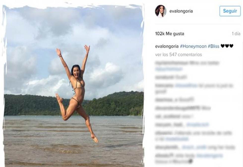Open evalongoria's round profile picture

click(x=161, y=11)
